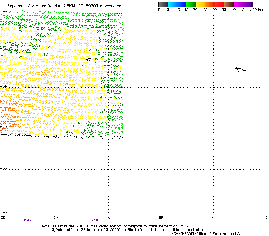
Task: Click the longitude label 72
Action: [213, 217]
